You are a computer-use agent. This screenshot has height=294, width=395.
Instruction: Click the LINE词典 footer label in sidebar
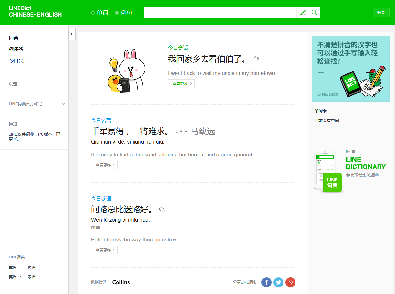point(17,257)
